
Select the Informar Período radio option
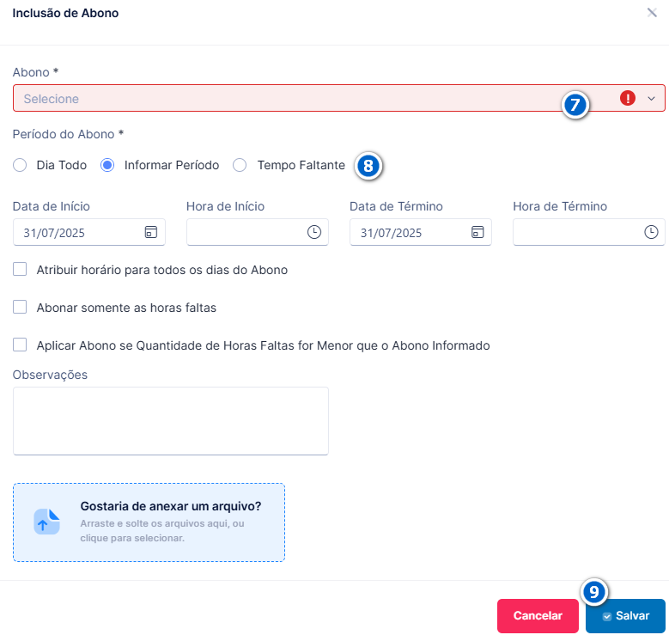click(x=107, y=165)
